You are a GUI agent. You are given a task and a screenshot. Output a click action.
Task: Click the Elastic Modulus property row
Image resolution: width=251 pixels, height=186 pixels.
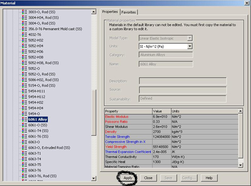click(171, 117)
